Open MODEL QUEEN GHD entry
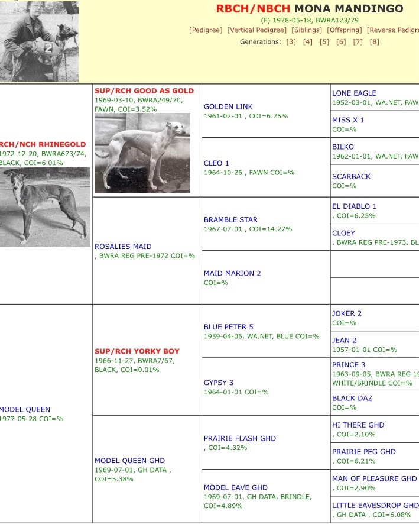The width and height of the screenshot is (419, 524). [129, 461]
